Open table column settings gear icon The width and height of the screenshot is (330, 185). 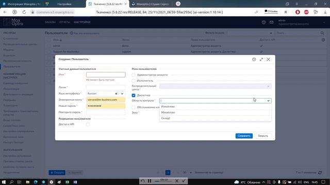tap(323, 40)
